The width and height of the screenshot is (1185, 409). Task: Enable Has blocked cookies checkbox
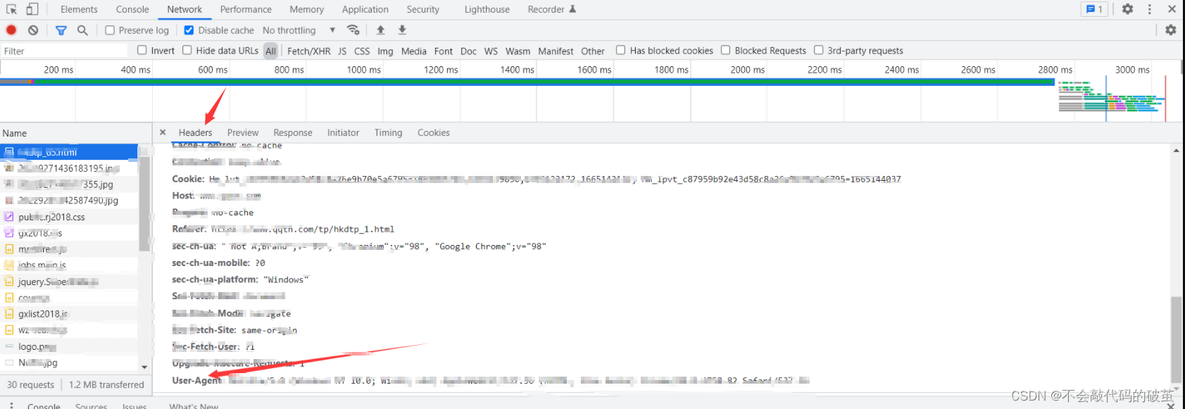620,50
